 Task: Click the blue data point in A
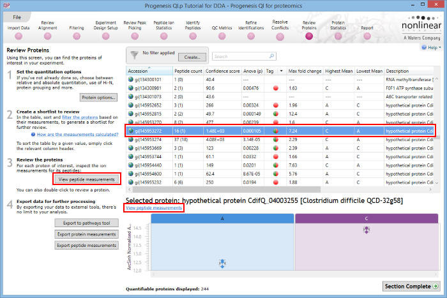222,264
